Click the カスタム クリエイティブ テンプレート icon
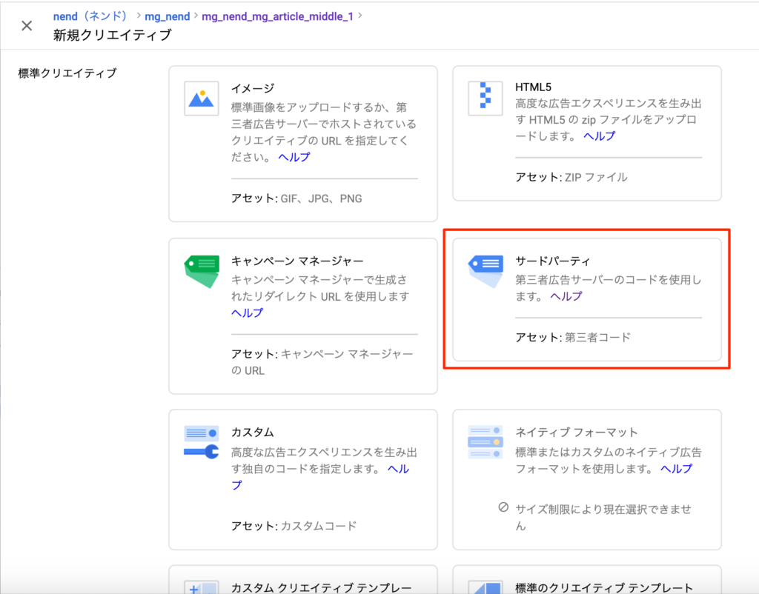This screenshot has height=594, width=759. pos(202,587)
